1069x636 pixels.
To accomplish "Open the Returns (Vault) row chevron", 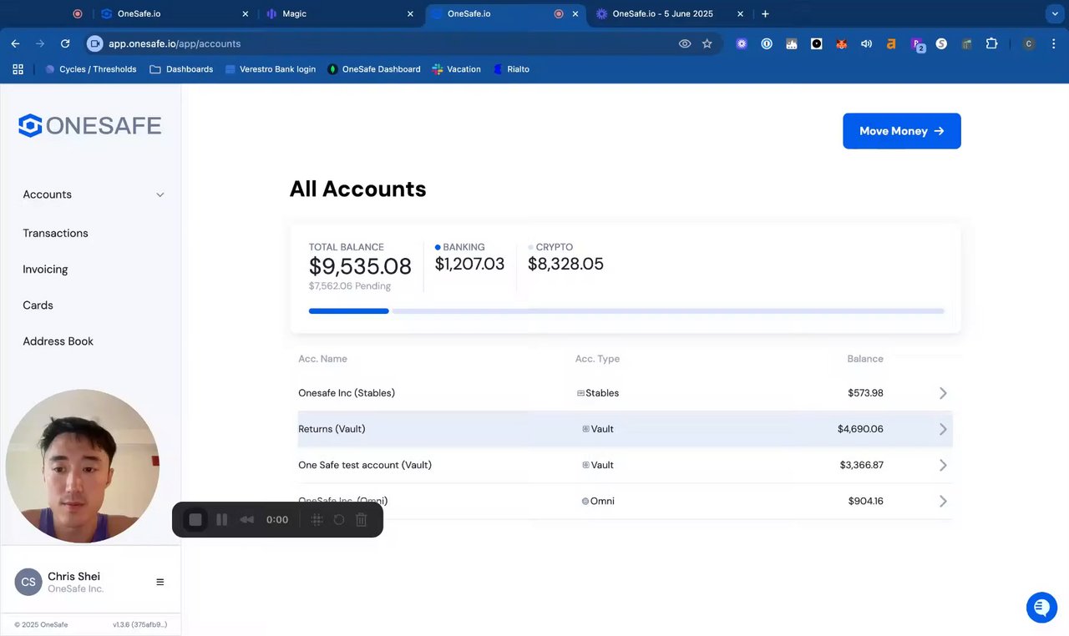I will coord(943,429).
